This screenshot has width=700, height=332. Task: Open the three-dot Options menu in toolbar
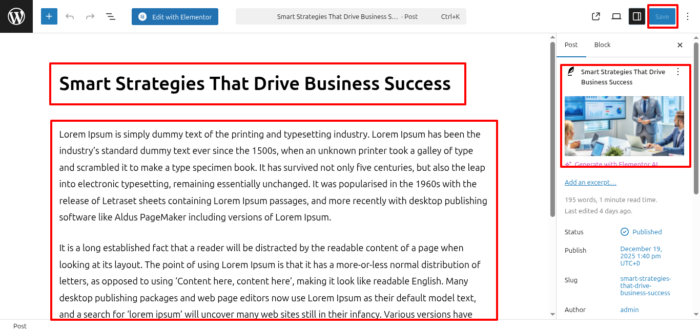coord(688,16)
